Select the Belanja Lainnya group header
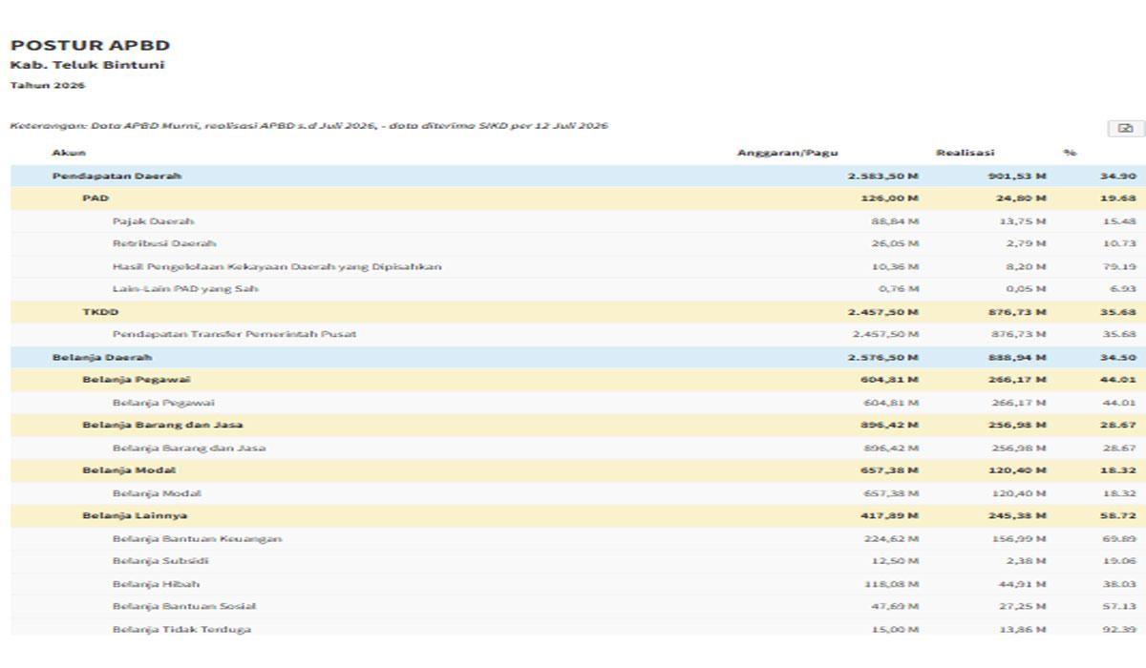Screen dimensions: 1146x668 pos(578,515)
